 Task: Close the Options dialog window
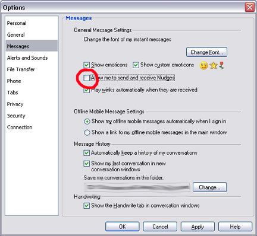pyautogui.click(x=250, y=8)
